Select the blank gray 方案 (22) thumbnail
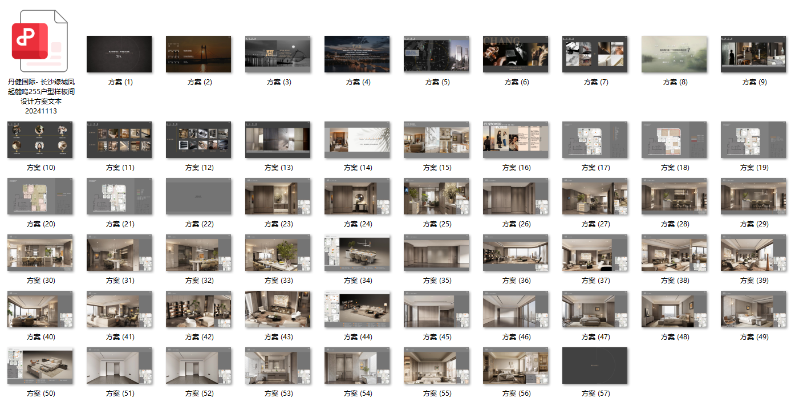Image resolution: width=791 pixels, height=410 pixels. click(x=198, y=196)
